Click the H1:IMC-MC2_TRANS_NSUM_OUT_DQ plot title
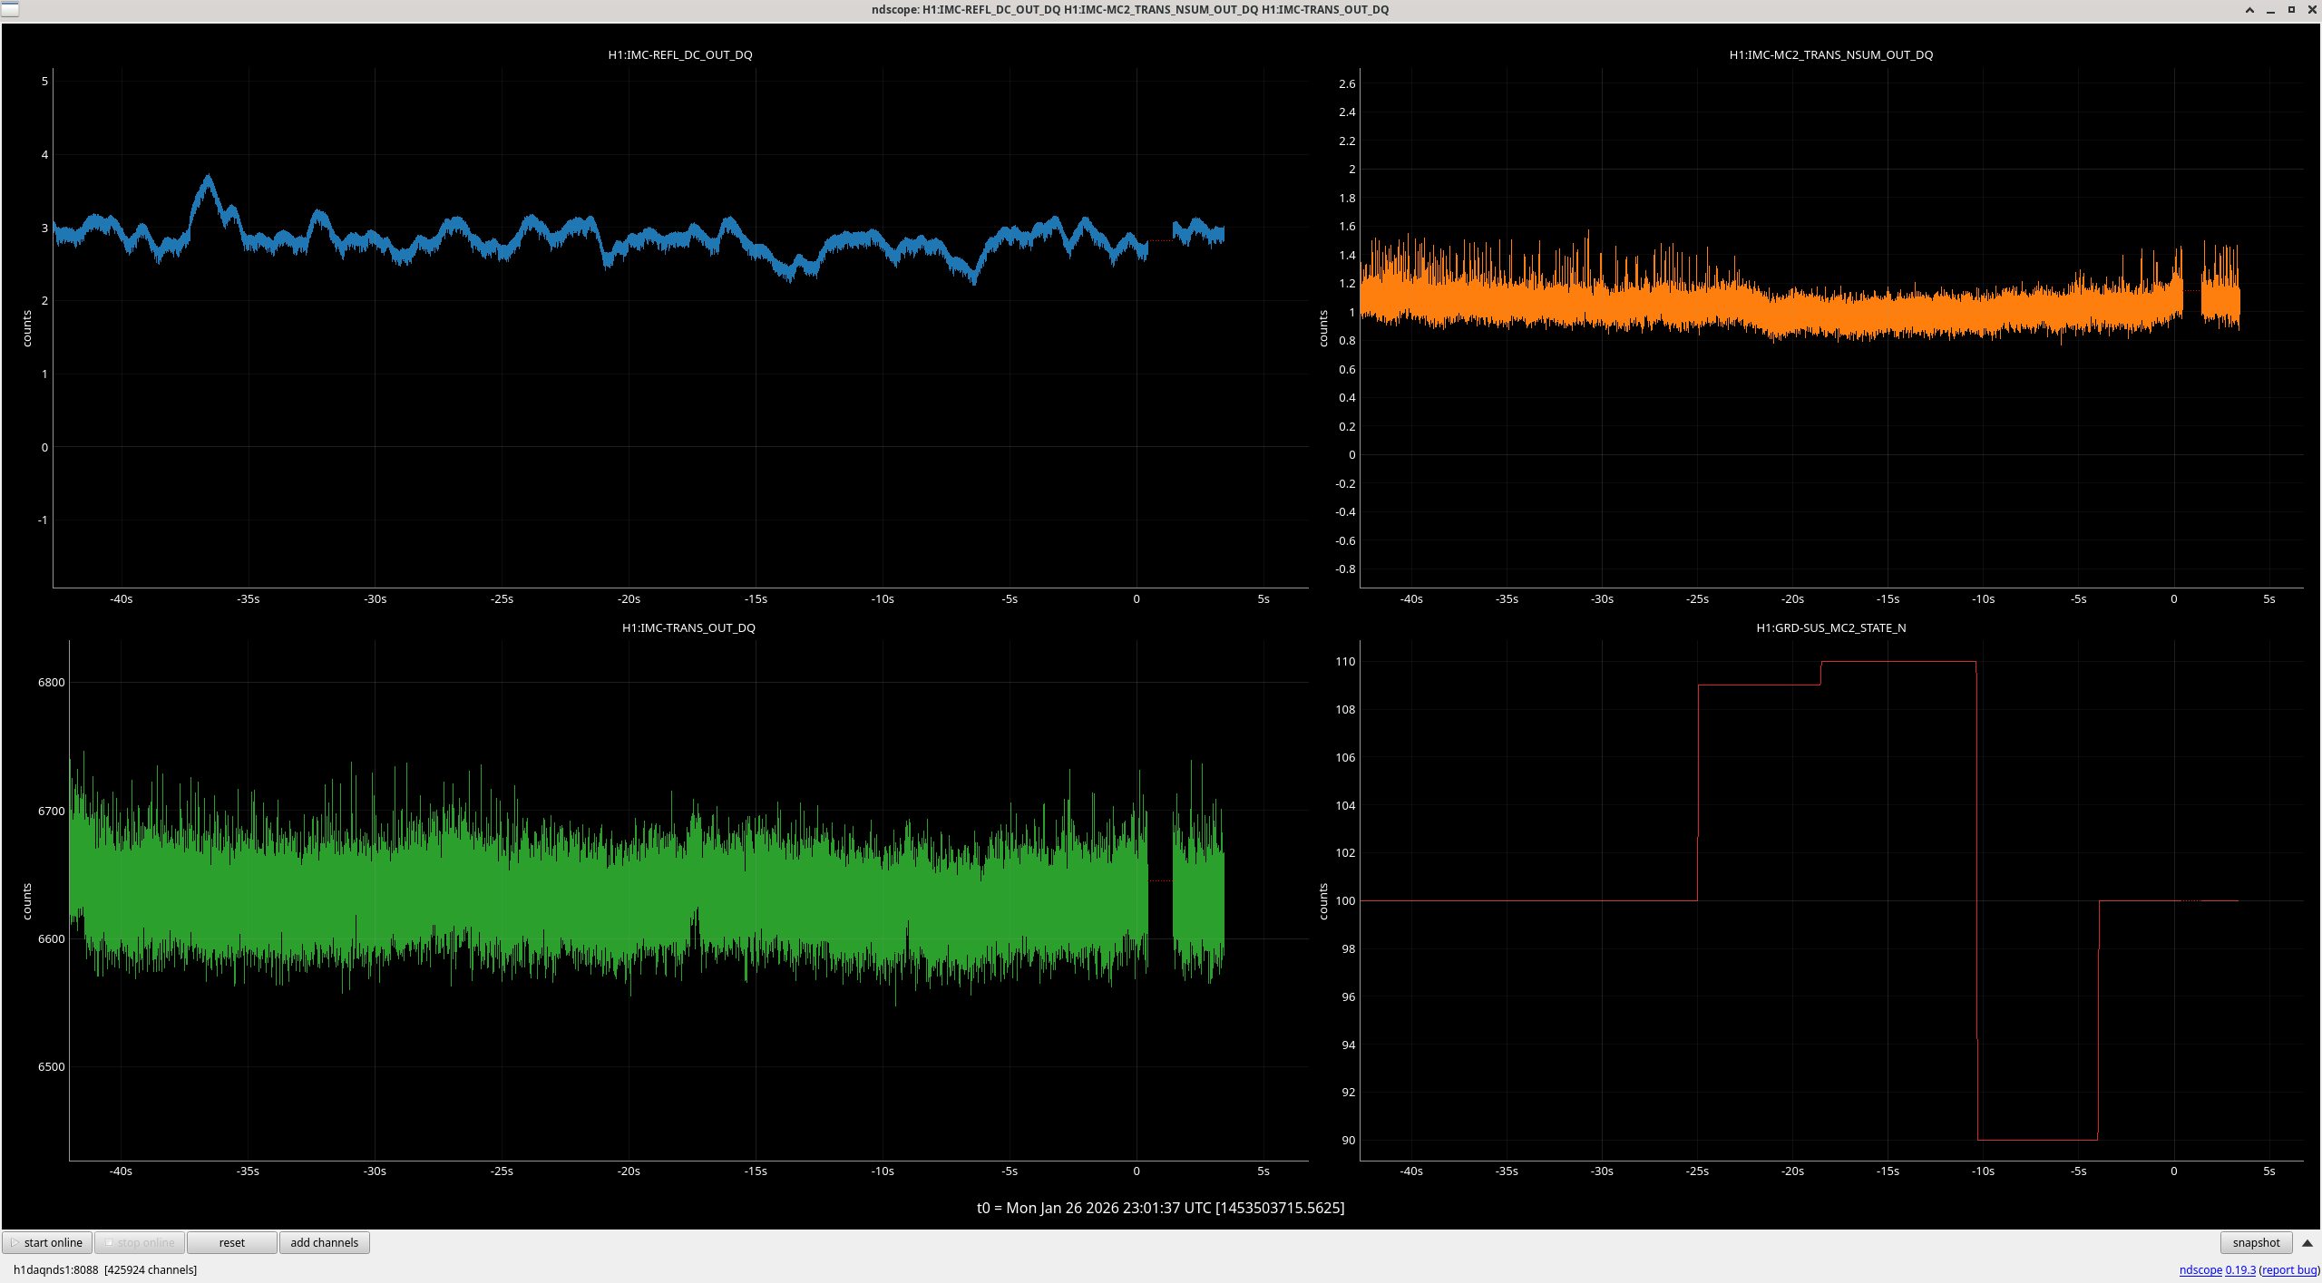This screenshot has height=1283, width=2322. pyautogui.click(x=1830, y=54)
